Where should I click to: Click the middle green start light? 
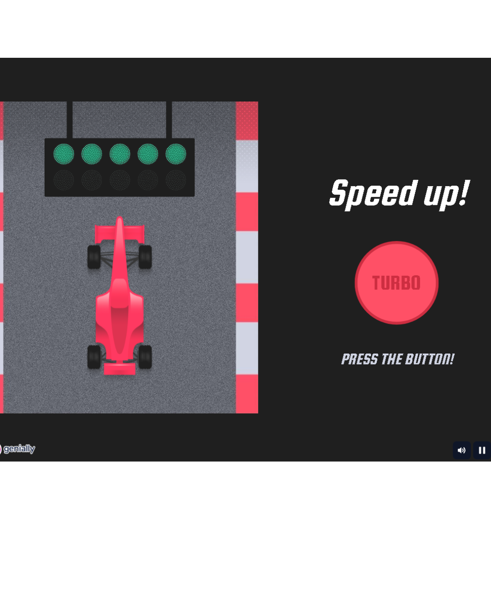click(x=120, y=154)
